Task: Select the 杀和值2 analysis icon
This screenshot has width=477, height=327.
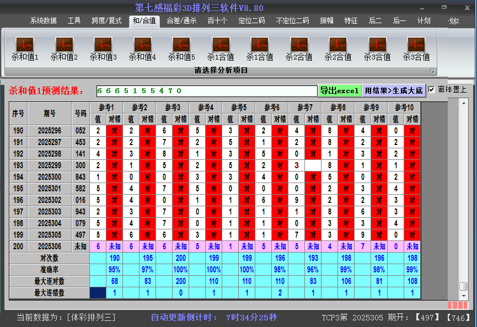Action: click(63, 47)
